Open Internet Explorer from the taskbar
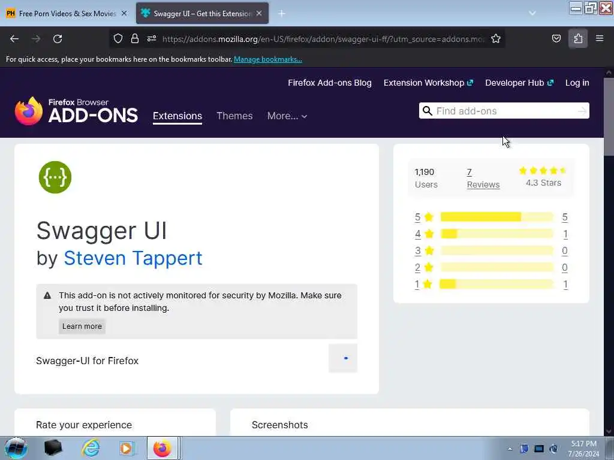The height and width of the screenshot is (460, 614). 91,448
